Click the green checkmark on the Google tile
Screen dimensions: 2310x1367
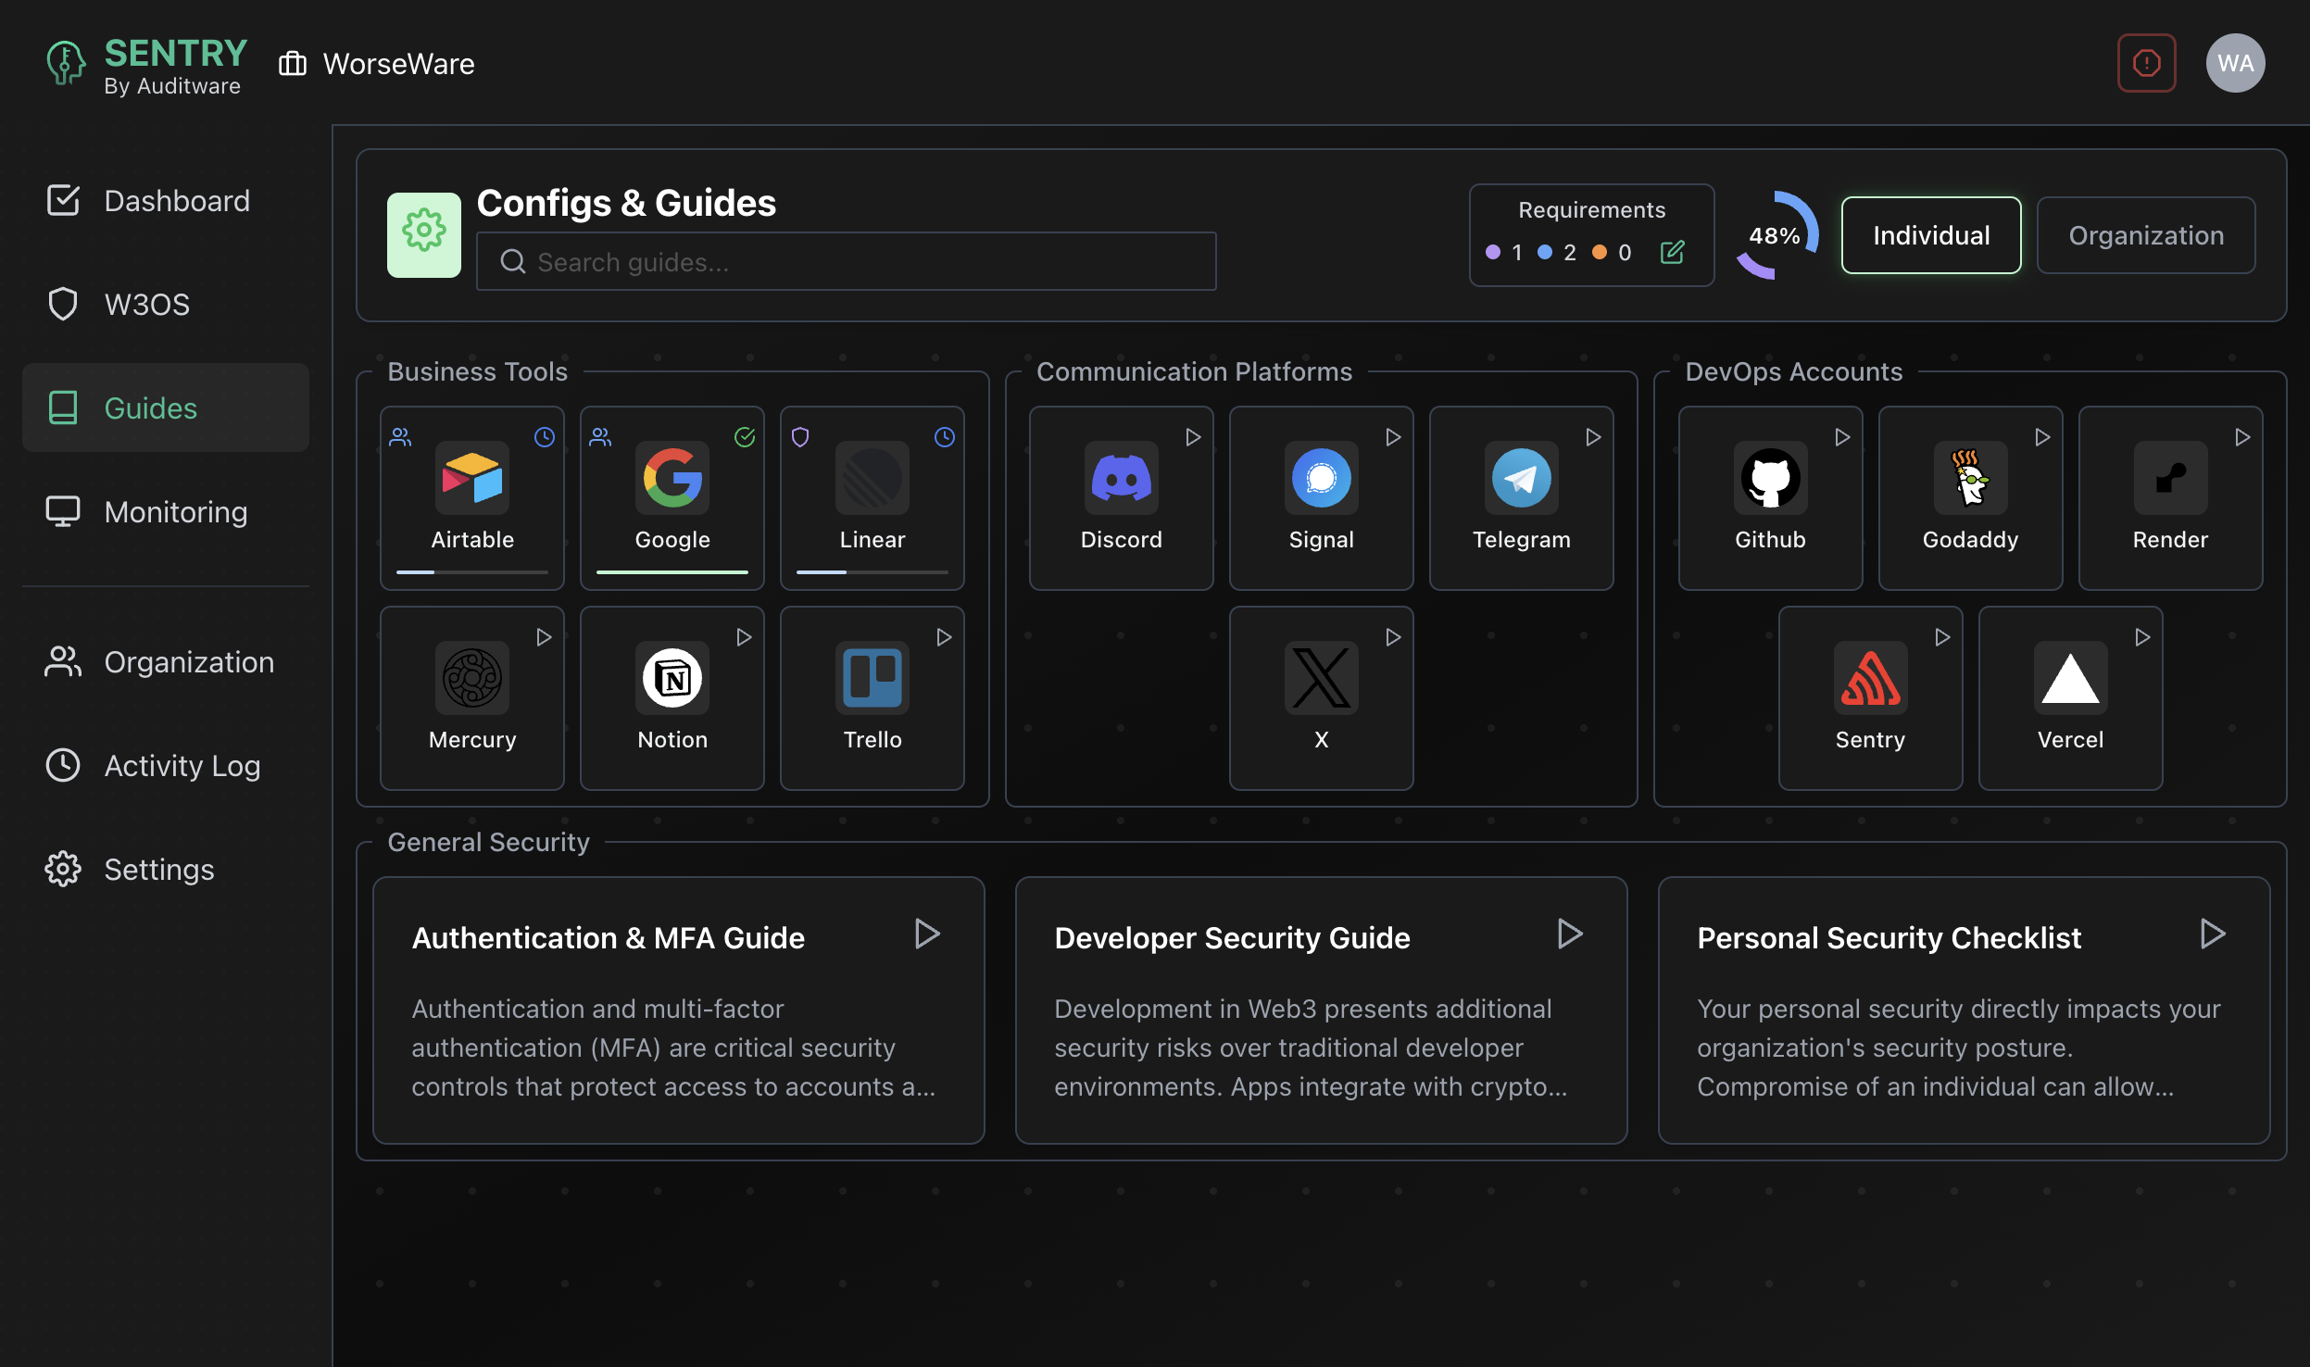[x=745, y=436]
